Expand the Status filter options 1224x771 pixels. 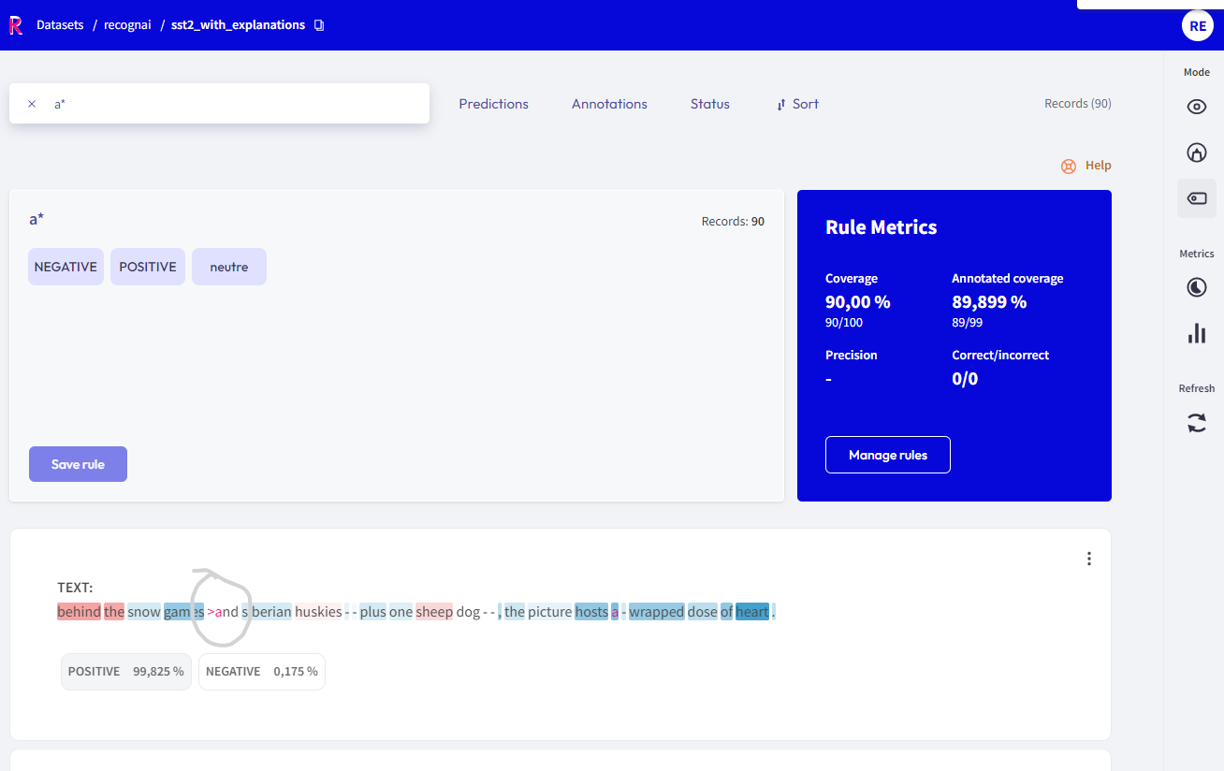709,104
